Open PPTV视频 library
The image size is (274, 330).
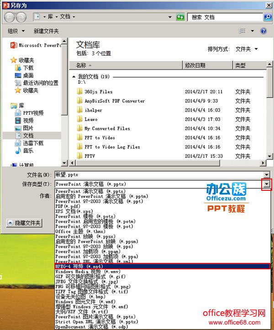click(x=29, y=113)
